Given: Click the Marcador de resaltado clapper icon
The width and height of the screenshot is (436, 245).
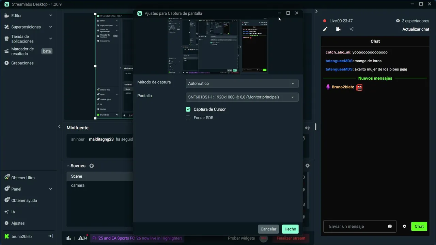Looking at the screenshot, I should click(6, 51).
